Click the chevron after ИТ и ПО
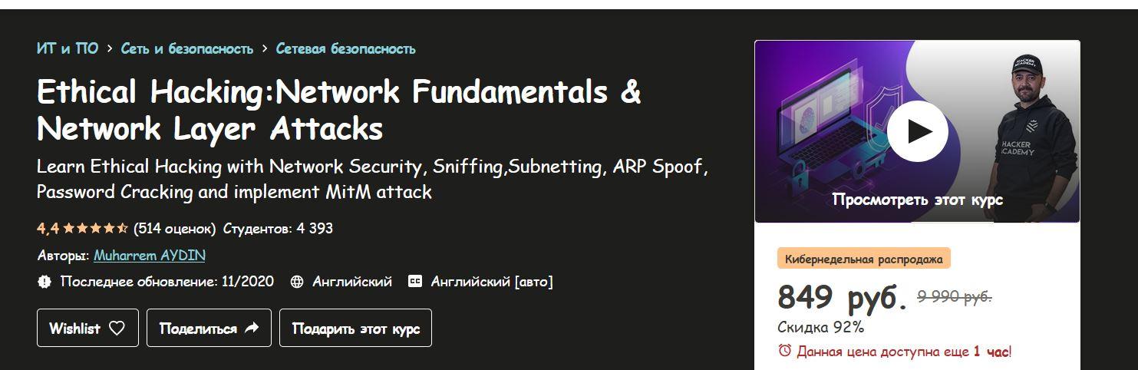This screenshot has width=1138, height=370. 110,48
